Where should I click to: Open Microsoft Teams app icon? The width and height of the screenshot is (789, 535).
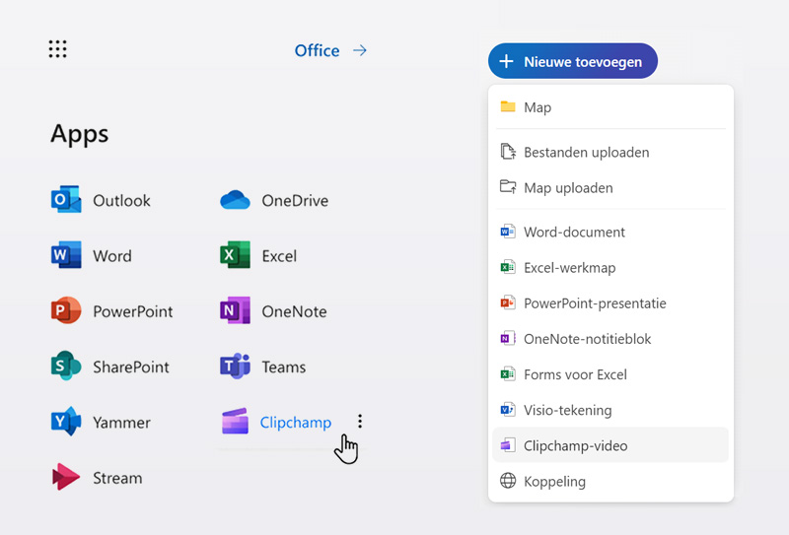(x=235, y=367)
